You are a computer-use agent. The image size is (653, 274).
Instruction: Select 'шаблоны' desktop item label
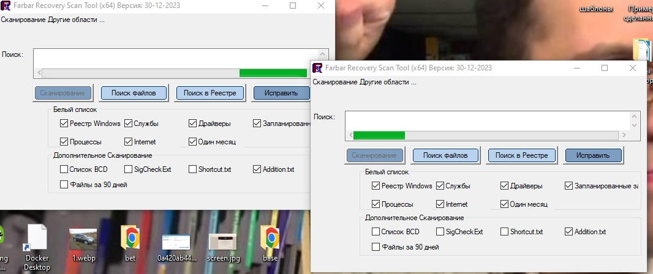coord(597,9)
